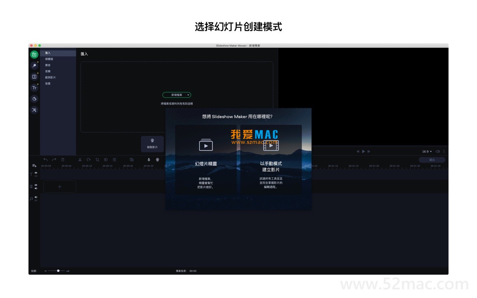Click the Undo arrow in timeline toolbar
The width and height of the screenshot is (477, 298).
(45, 160)
